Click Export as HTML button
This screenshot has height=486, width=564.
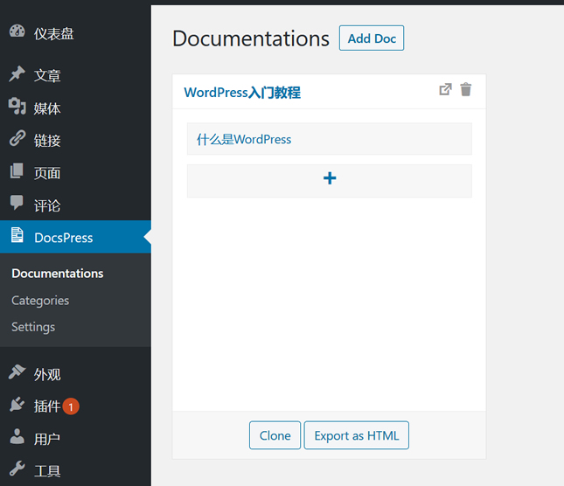(x=357, y=435)
